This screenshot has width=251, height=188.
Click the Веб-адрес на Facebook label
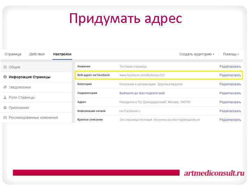pyautogui.click(x=94, y=75)
